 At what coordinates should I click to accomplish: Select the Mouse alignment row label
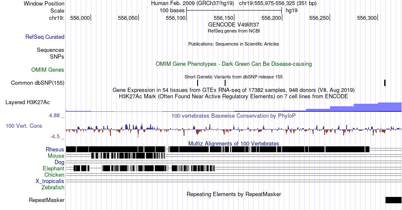(x=56, y=156)
